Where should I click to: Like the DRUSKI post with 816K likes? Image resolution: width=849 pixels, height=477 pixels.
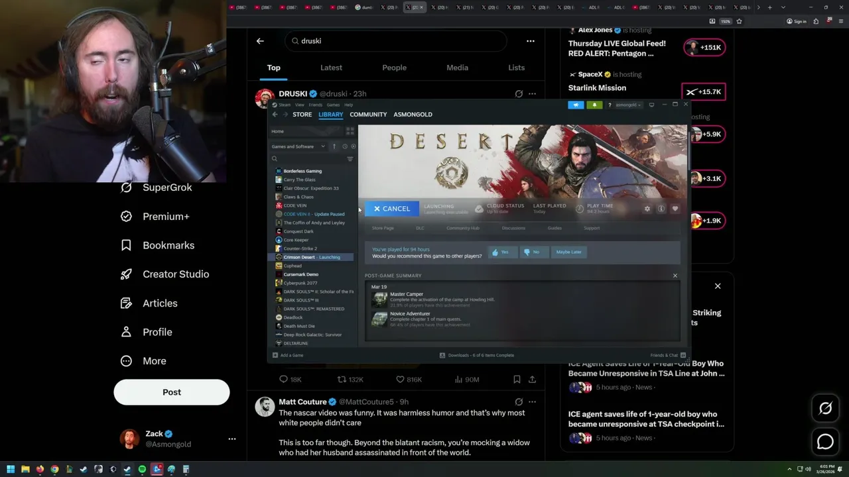pos(409,380)
